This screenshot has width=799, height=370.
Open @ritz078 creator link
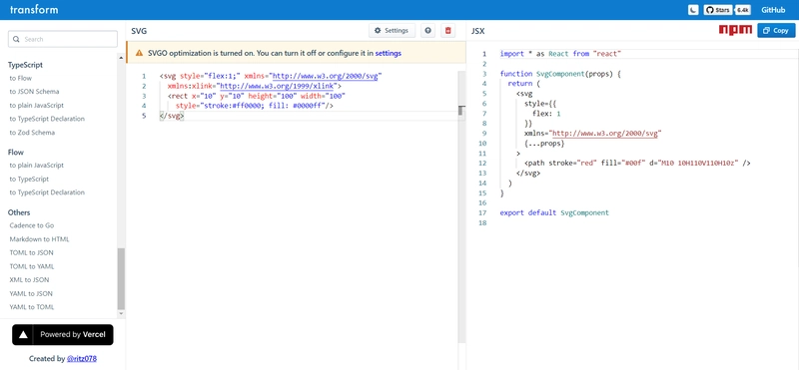82,358
